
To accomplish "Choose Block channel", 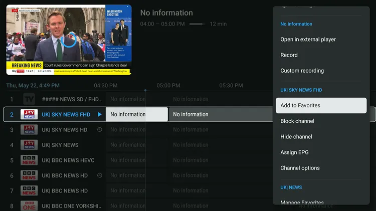I will pos(321,121).
